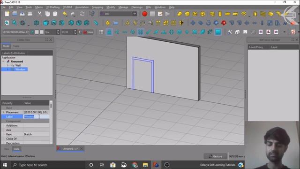The width and height of the screenshot is (300, 169).
Task: Adjust font size spinner arrows
Action: pos(75,32)
